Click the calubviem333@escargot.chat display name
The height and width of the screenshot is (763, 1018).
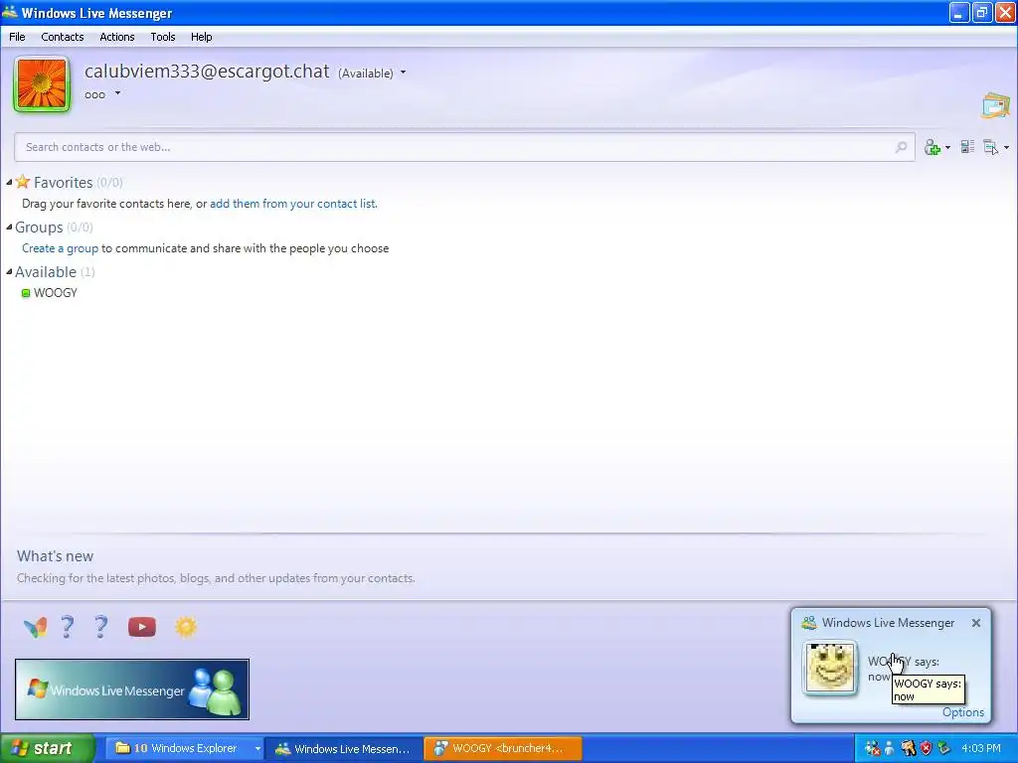pos(207,72)
